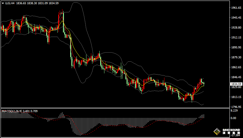The image size is (243, 138).
Task: Click the SINO SOUND watermark text
Action: pos(231,130)
